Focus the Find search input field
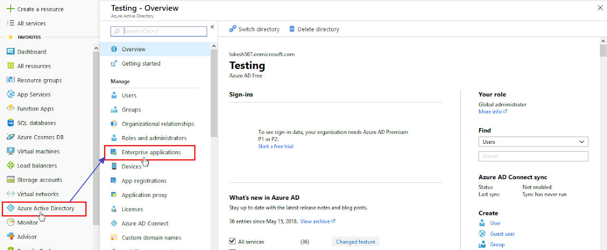 pos(533,156)
